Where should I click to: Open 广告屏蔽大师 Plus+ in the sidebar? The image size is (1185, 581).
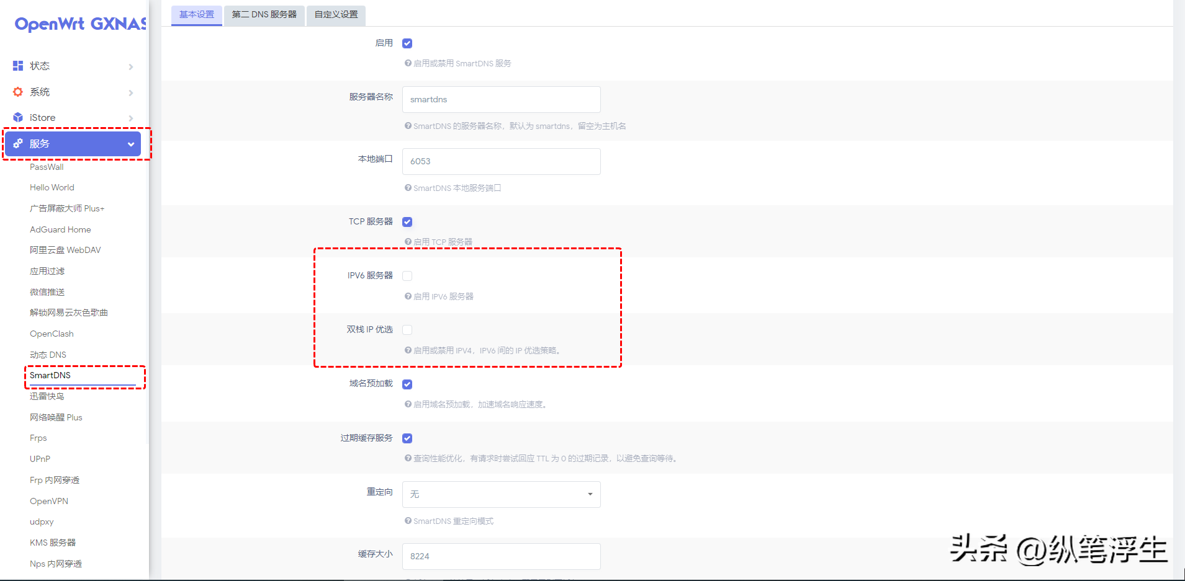pos(67,208)
